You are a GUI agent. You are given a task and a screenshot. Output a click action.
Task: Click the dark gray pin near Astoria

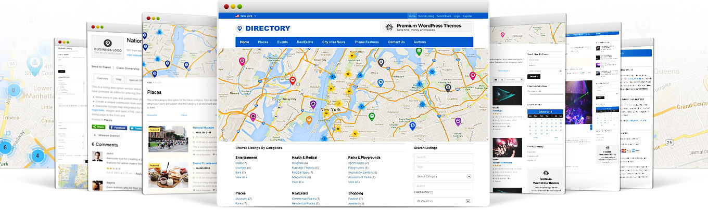tap(381, 63)
